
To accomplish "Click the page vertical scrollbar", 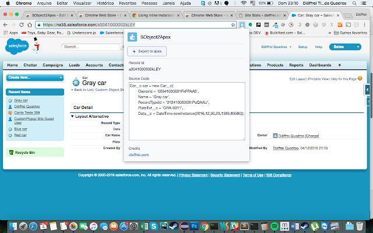I will pos(371,95).
